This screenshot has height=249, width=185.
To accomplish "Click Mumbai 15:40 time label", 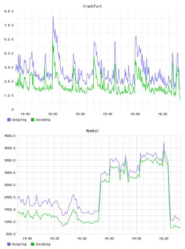I will pyautogui.click(x=109, y=239).
